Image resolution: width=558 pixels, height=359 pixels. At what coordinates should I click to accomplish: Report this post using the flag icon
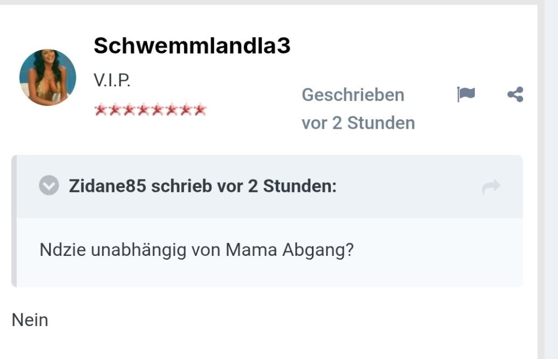tap(466, 95)
